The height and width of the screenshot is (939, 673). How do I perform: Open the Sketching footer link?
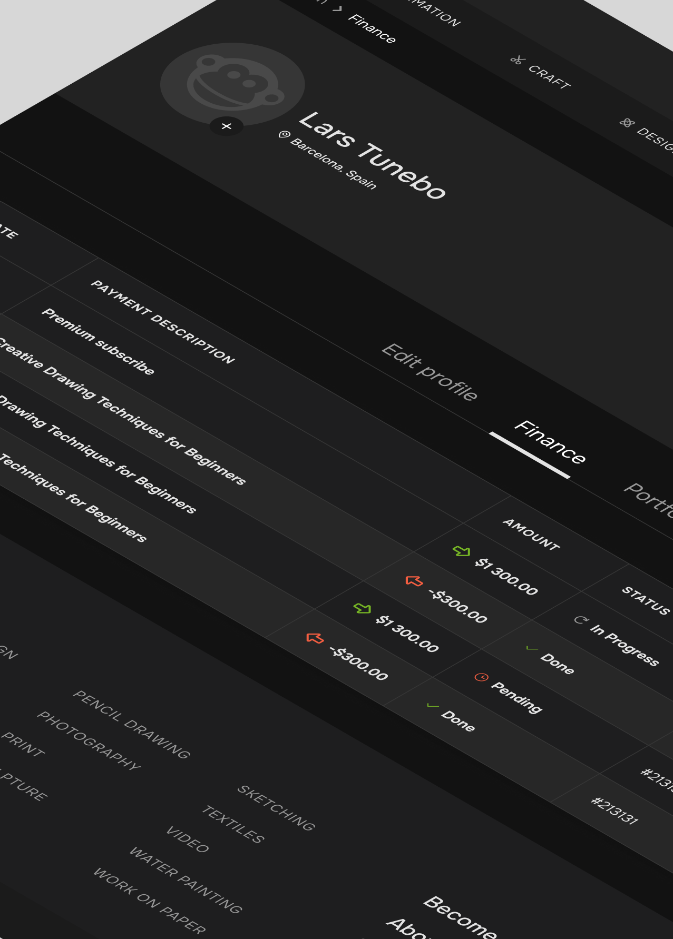click(276, 808)
